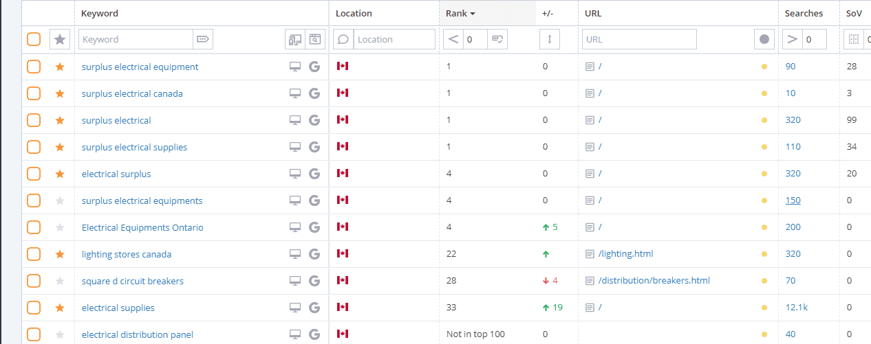Click Google icon for 'surplus electrical' row
The width and height of the screenshot is (871, 344).
pos(314,120)
